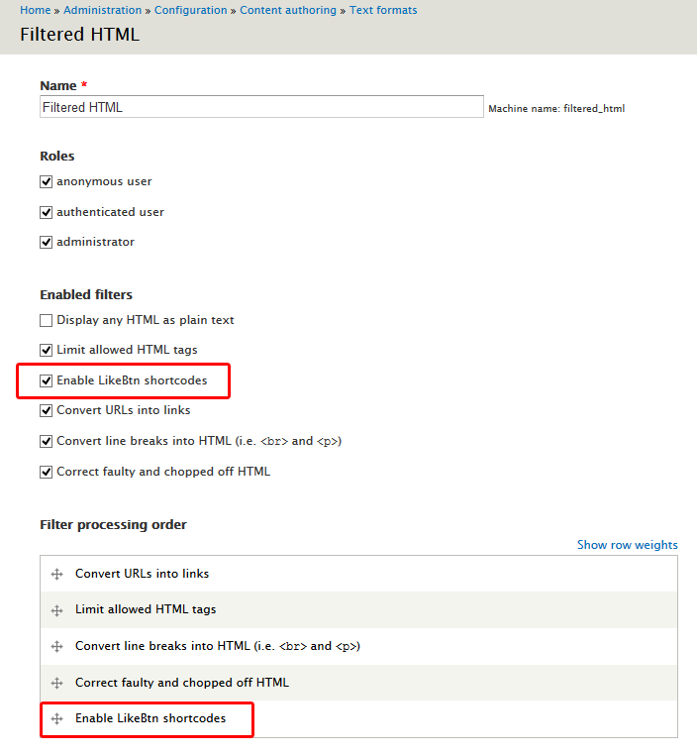The height and width of the screenshot is (755, 697).
Task: Click drag handle for Convert line breaks row
Action: click(56, 646)
